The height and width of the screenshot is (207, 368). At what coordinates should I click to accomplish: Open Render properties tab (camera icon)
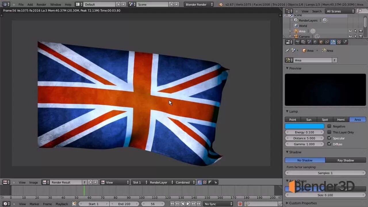tap(298, 42)
